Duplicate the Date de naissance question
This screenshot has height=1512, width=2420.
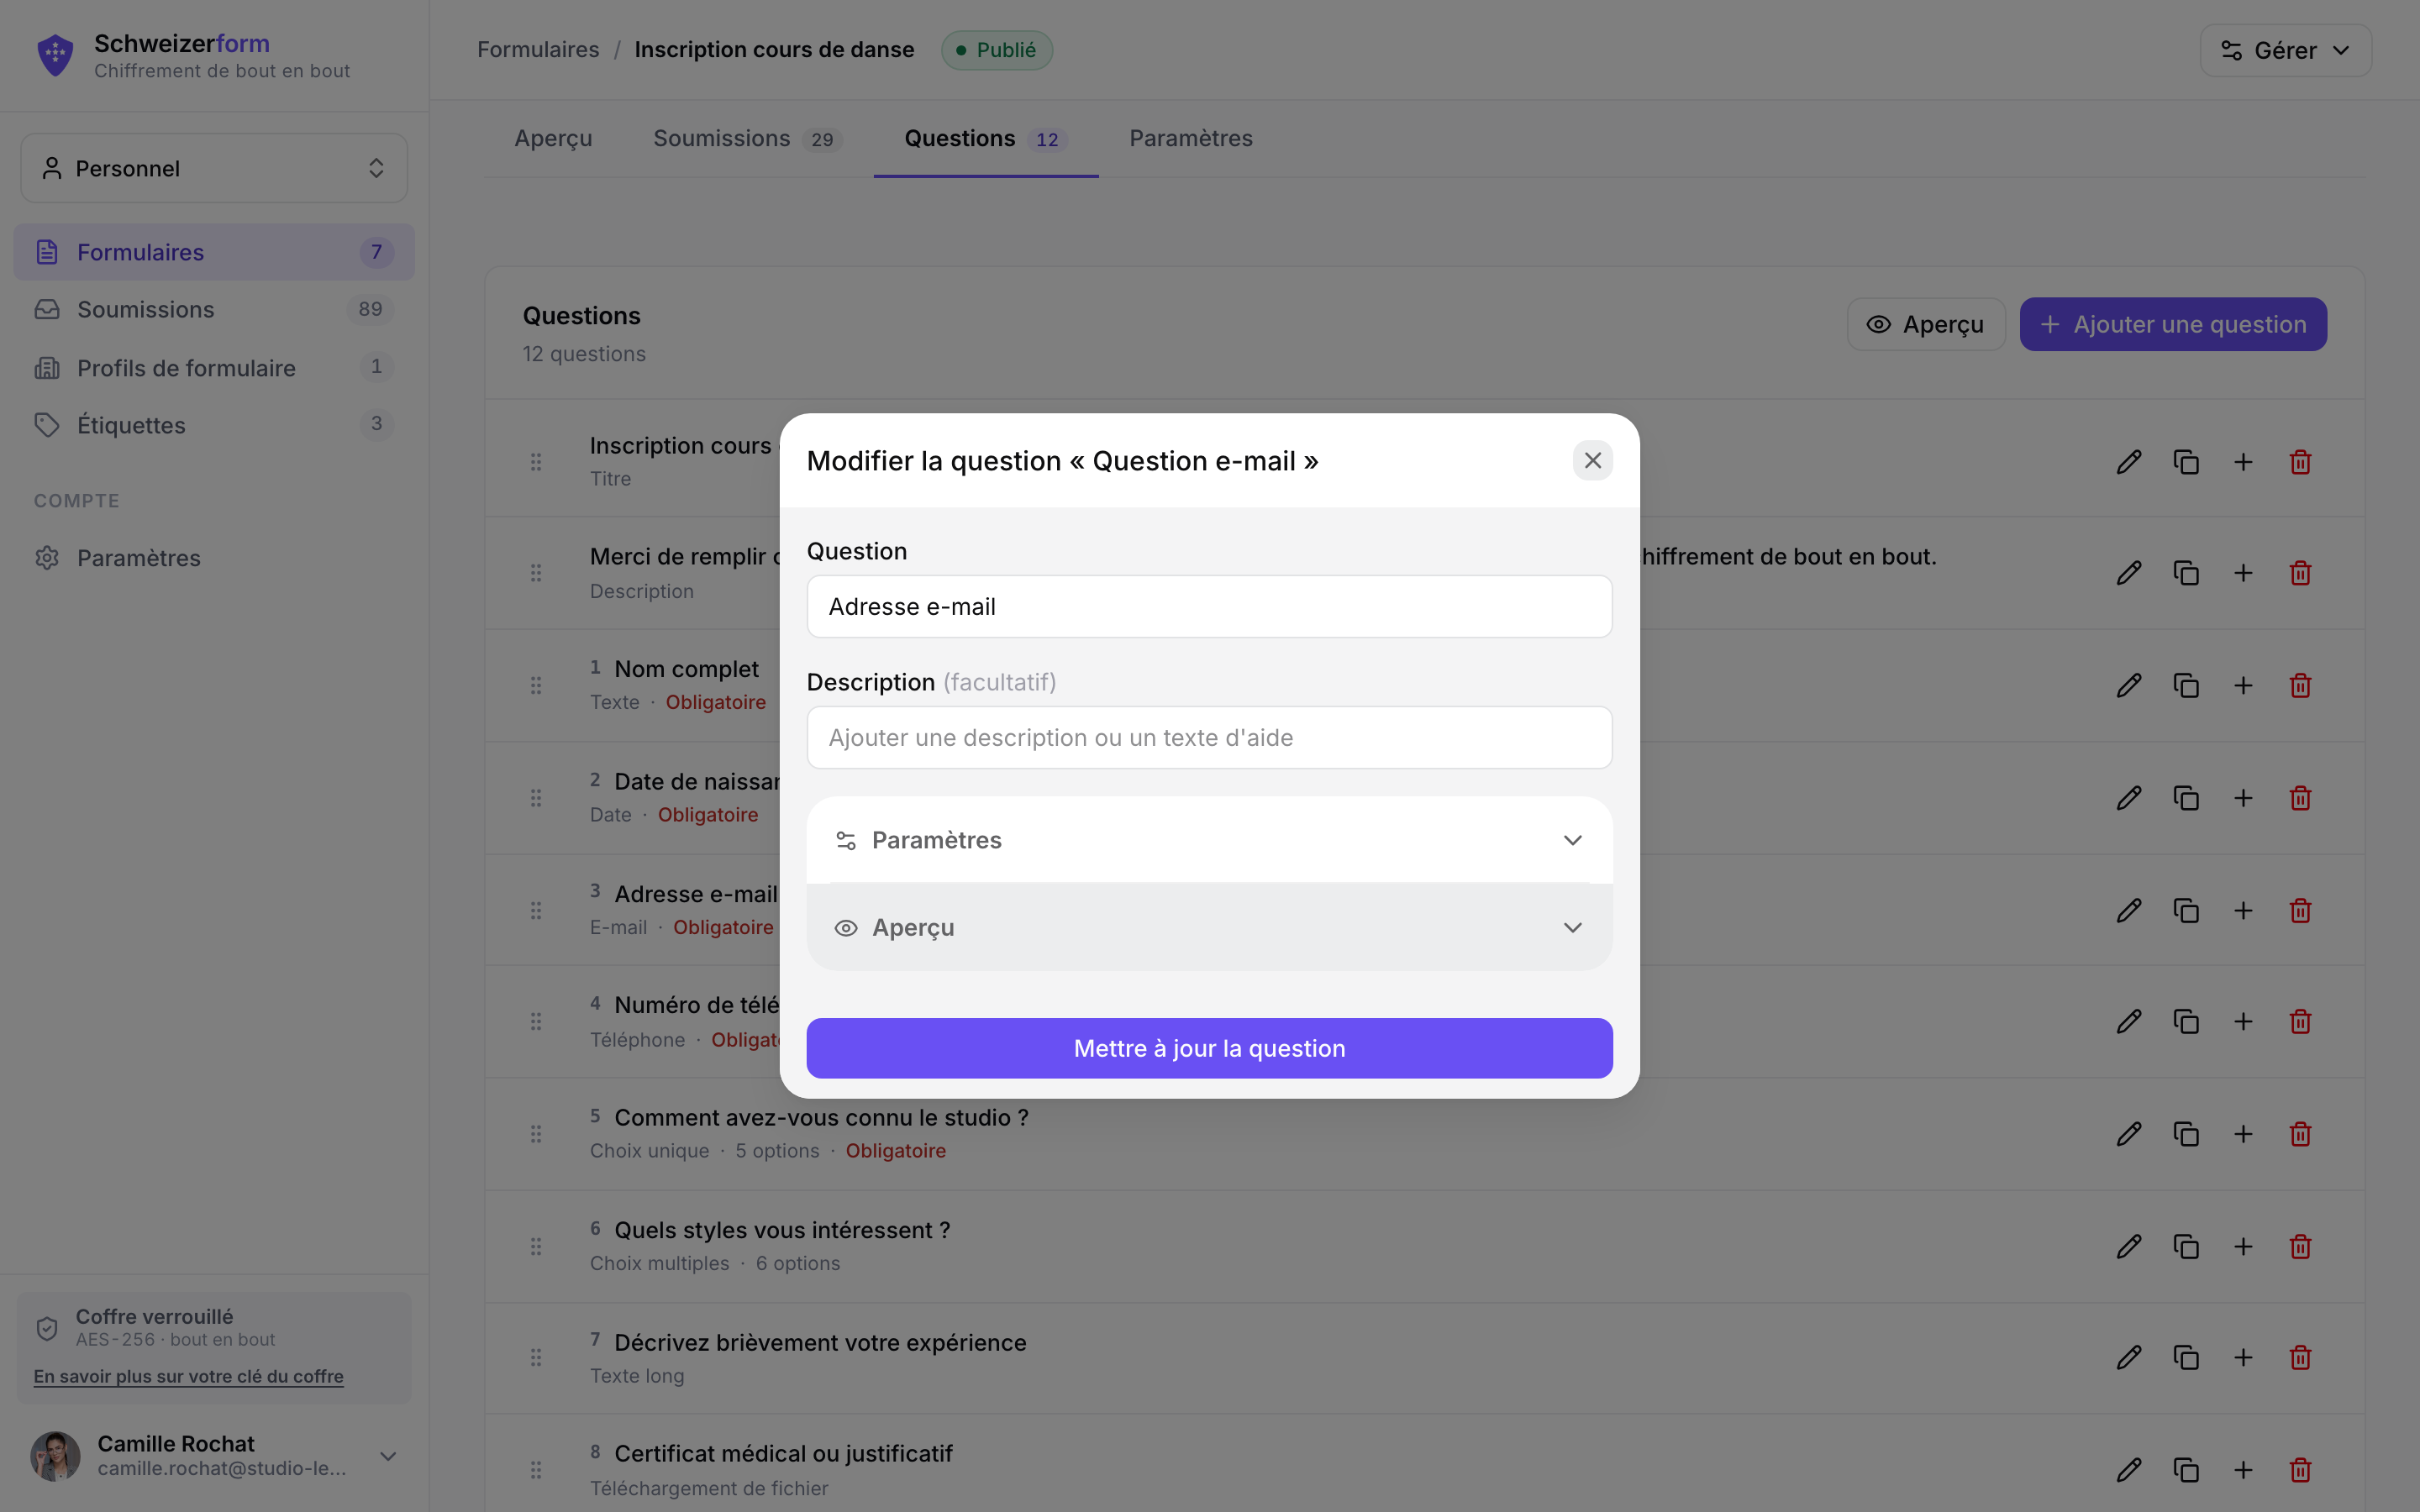click(x=2186, y=798)
